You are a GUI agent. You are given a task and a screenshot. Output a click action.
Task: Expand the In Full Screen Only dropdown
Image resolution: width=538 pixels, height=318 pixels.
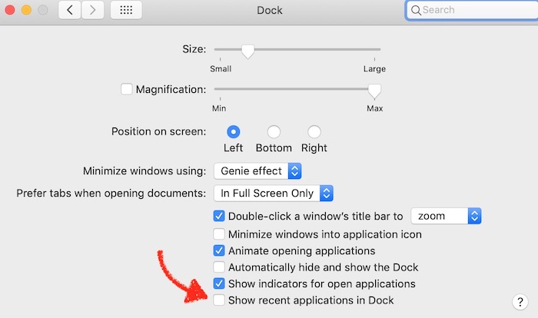point(273,194)
